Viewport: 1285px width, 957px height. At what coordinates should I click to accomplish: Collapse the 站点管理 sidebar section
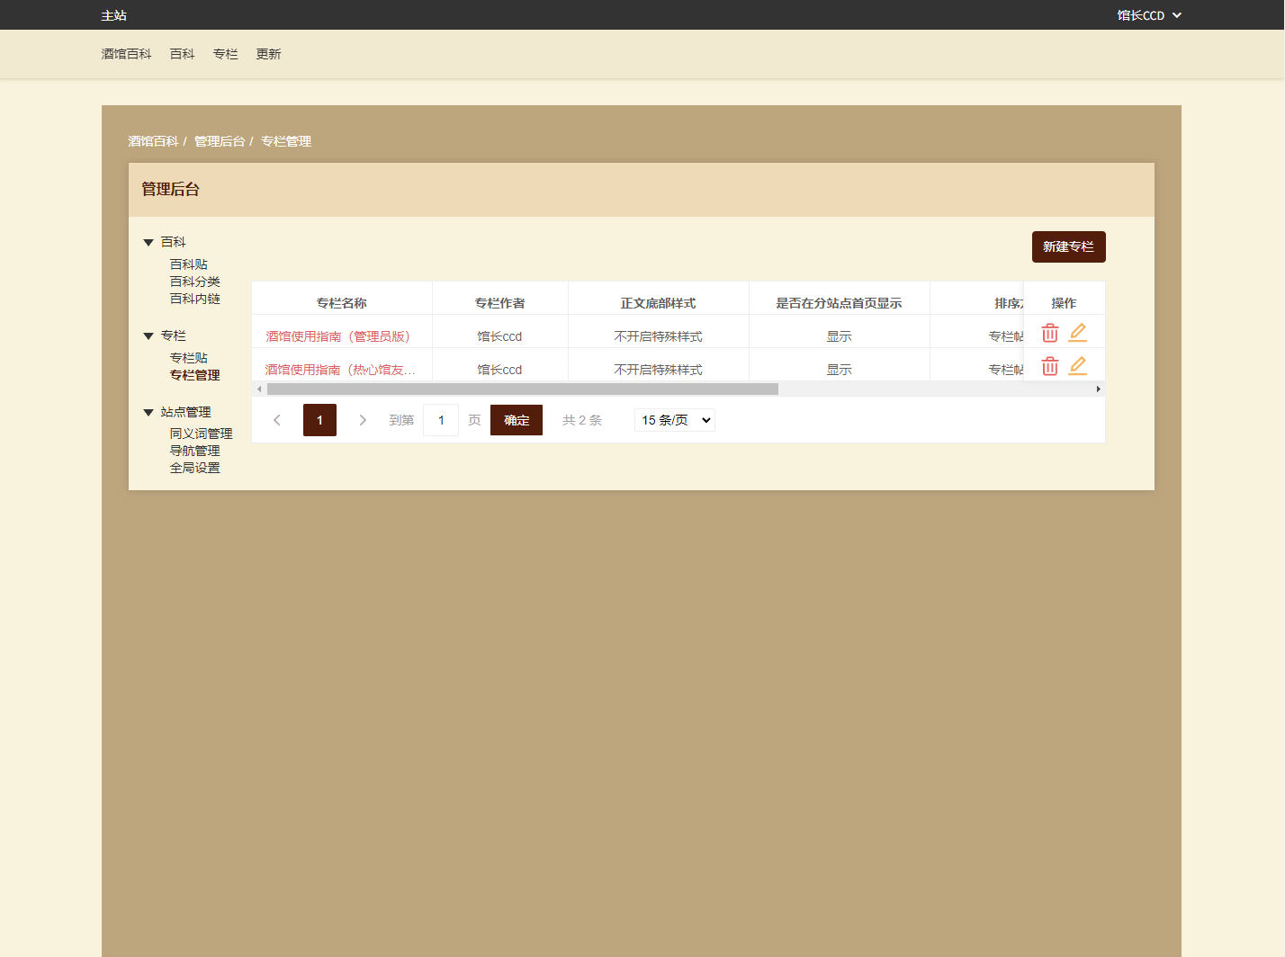point(148,413)
